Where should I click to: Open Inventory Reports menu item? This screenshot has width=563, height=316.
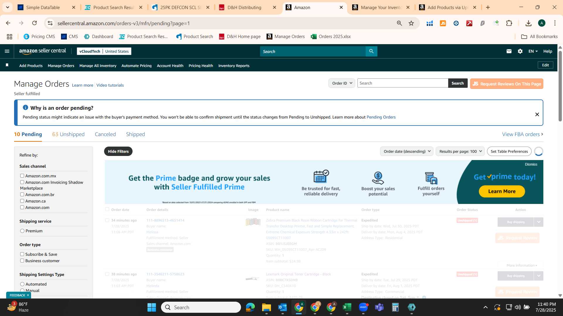[234, 66]
